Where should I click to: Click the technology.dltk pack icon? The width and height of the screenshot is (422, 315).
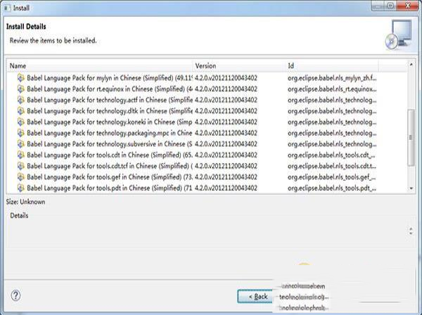point(21,111)
